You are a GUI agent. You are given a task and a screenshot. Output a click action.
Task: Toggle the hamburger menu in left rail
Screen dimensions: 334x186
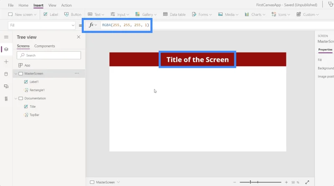click(6, 37)
